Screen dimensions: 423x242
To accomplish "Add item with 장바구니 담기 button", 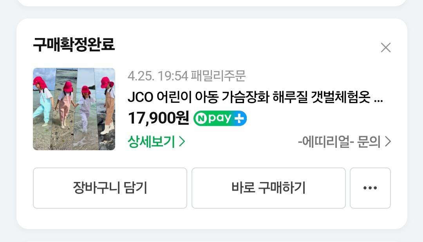I will pyautogui.click(x=110, y=188).
